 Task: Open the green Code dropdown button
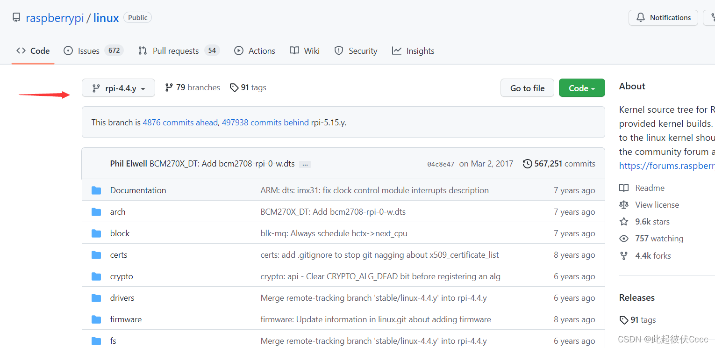[582, 88]
